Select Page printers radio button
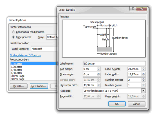 pos(14,37)
